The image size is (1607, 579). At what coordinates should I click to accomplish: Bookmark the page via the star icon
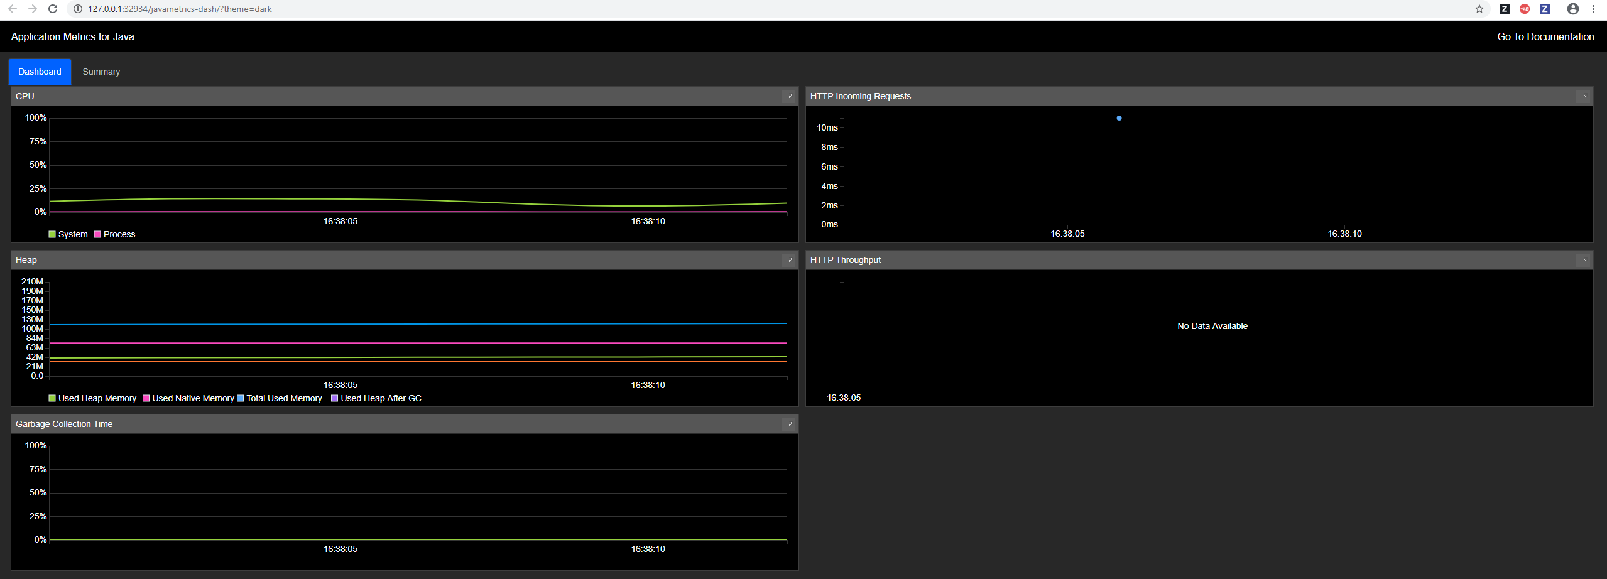click(1479, 9)
